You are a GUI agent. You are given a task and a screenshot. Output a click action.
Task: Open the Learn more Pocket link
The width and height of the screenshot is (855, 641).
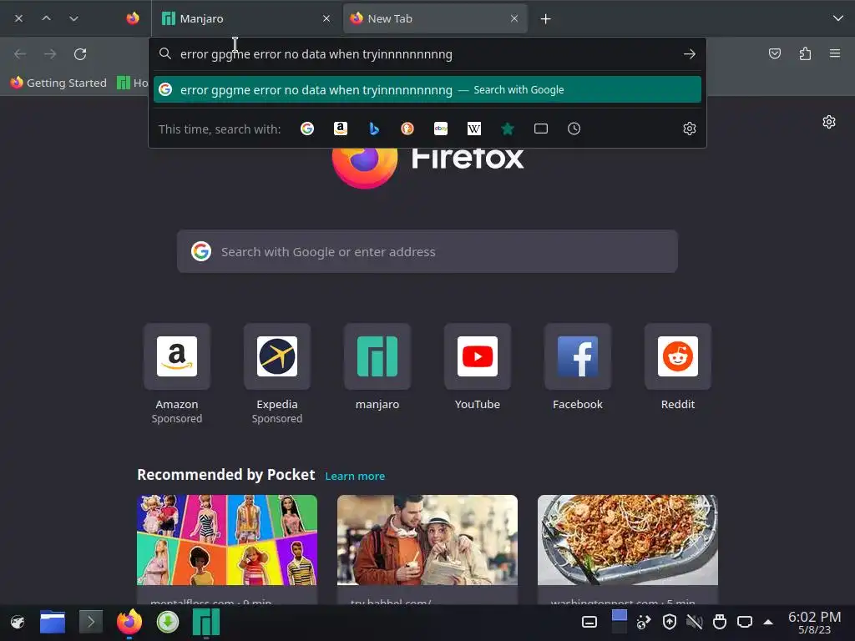355,476
